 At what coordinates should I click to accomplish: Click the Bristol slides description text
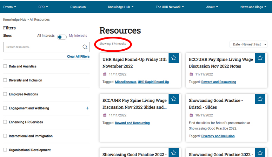219,126
